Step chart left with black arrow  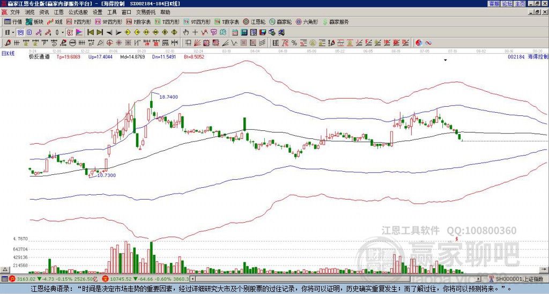(109, 33)
